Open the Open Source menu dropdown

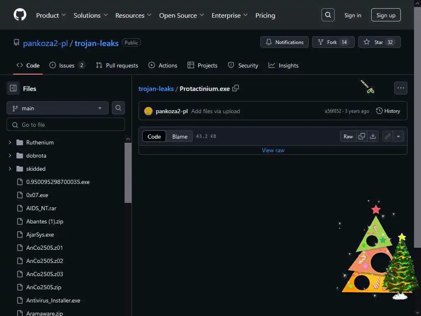pyautogui.click(x=181, y=15)
